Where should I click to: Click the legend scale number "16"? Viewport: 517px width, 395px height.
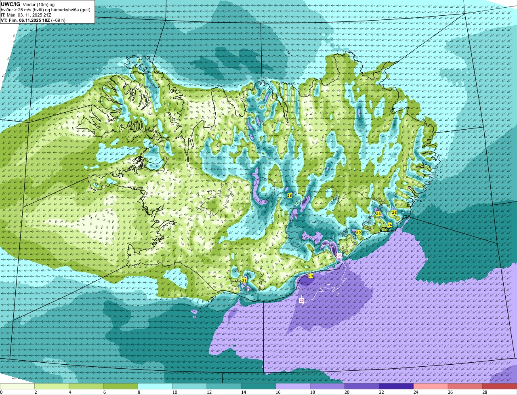pyautogui.click(x=277, y=392)
